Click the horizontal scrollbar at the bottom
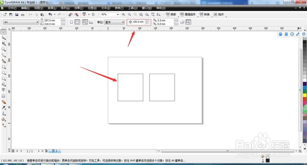This screenshot has height=165, width=307. (x=227, y=151)
